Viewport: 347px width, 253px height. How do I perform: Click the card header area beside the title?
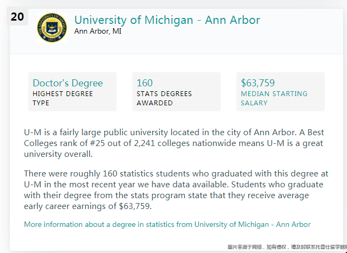(301, 31)
